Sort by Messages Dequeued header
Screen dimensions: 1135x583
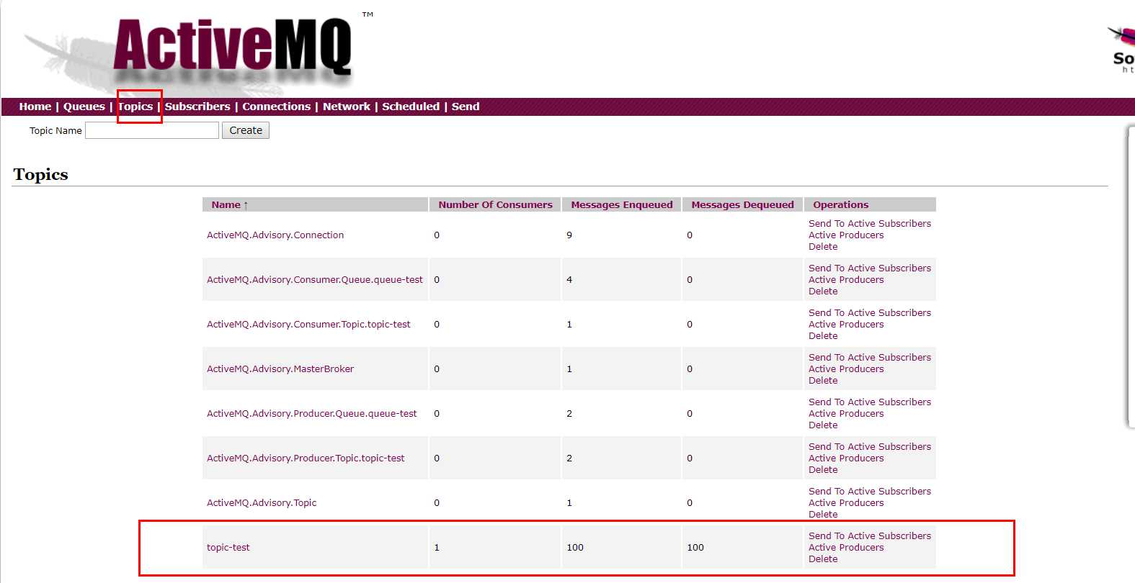[742, 204]
